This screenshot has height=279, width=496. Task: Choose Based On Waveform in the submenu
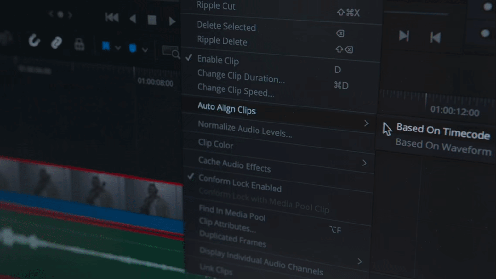tap(443, 147)
